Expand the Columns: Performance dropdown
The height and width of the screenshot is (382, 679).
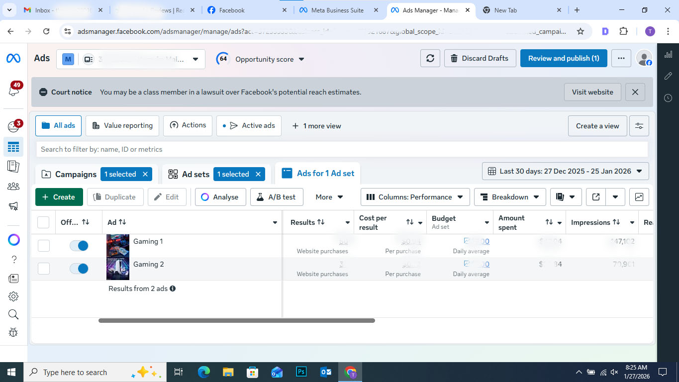415,197
